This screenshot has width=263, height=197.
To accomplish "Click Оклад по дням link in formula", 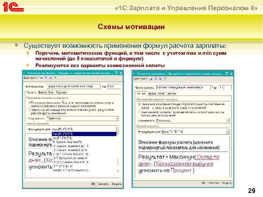I will (x=208, y=157).
